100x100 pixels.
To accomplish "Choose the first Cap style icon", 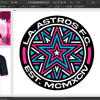I will (x=53, y=6).
